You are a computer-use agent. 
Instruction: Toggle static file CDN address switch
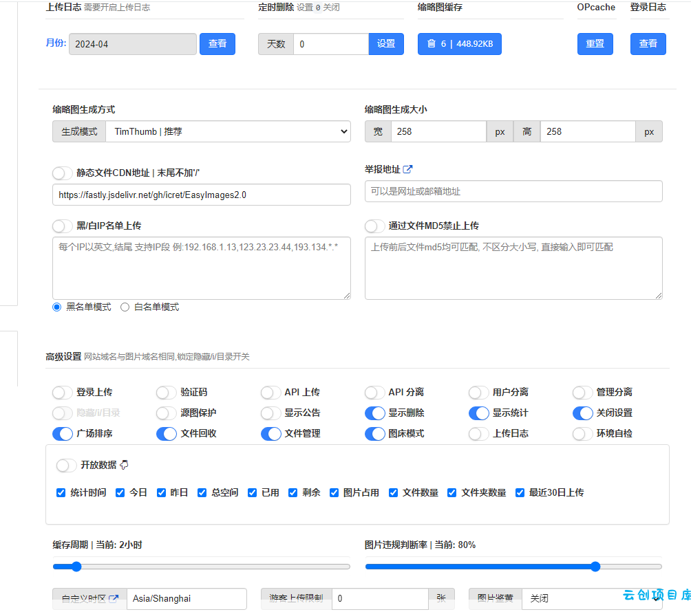(62, 173)
